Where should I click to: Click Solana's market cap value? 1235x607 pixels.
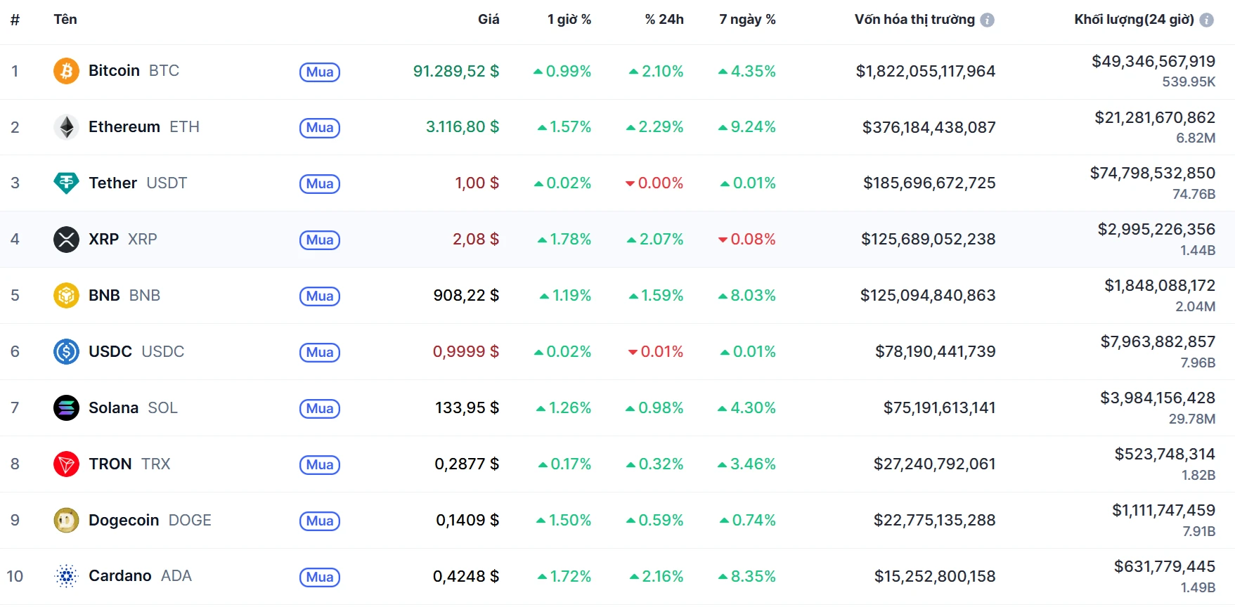tap(939, 408)
